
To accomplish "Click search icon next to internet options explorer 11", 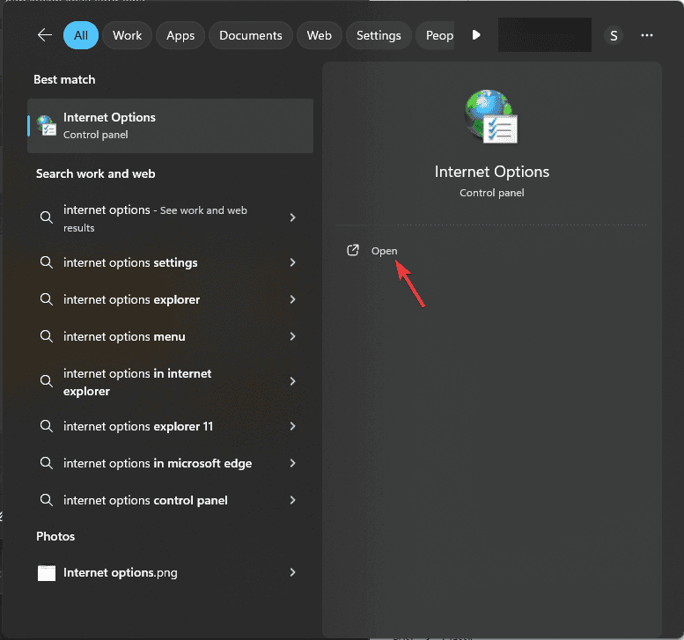I will (x=47, y=426).
